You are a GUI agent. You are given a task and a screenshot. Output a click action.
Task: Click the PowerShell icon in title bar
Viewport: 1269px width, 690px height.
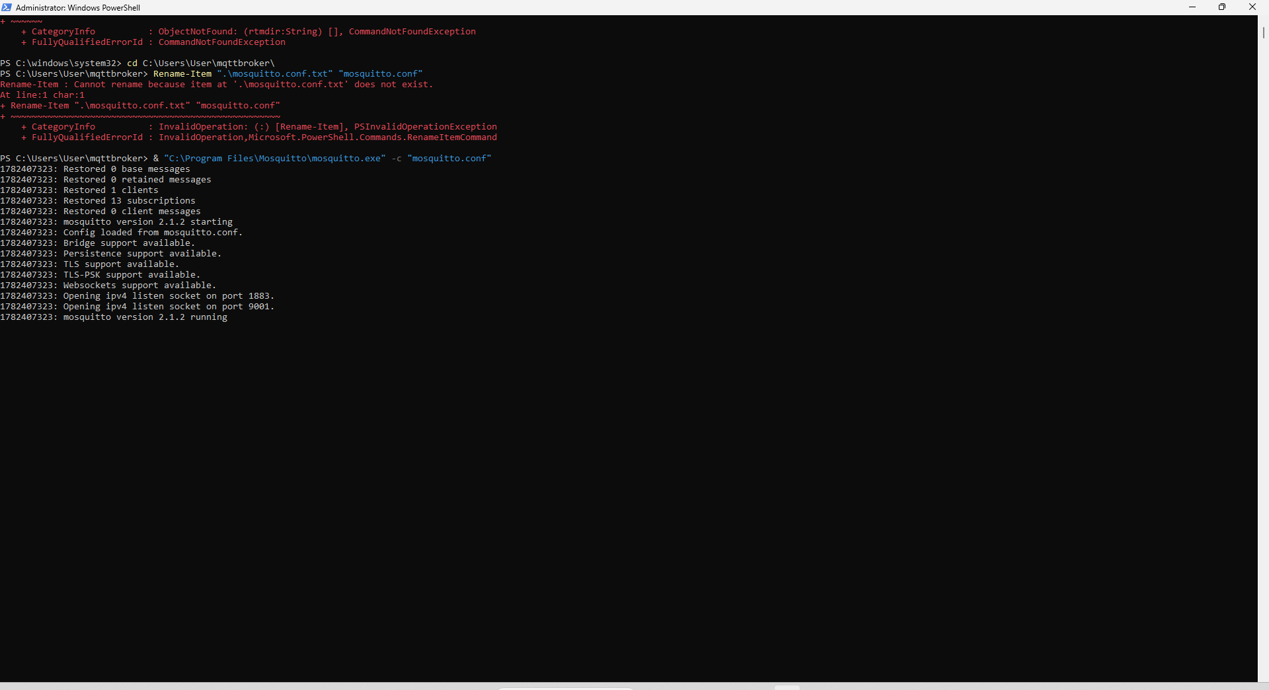pos(7,7)
